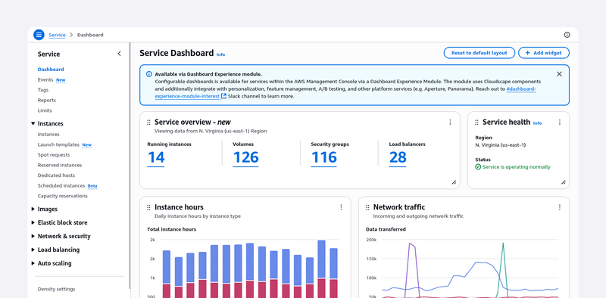Expand the Elastic block store section
The image size is (606, 298).
coord(33,222)
